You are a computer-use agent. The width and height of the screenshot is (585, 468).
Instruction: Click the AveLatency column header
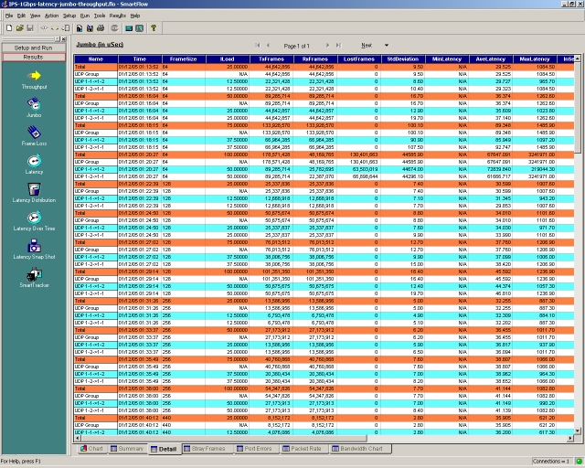coord(491,59)
